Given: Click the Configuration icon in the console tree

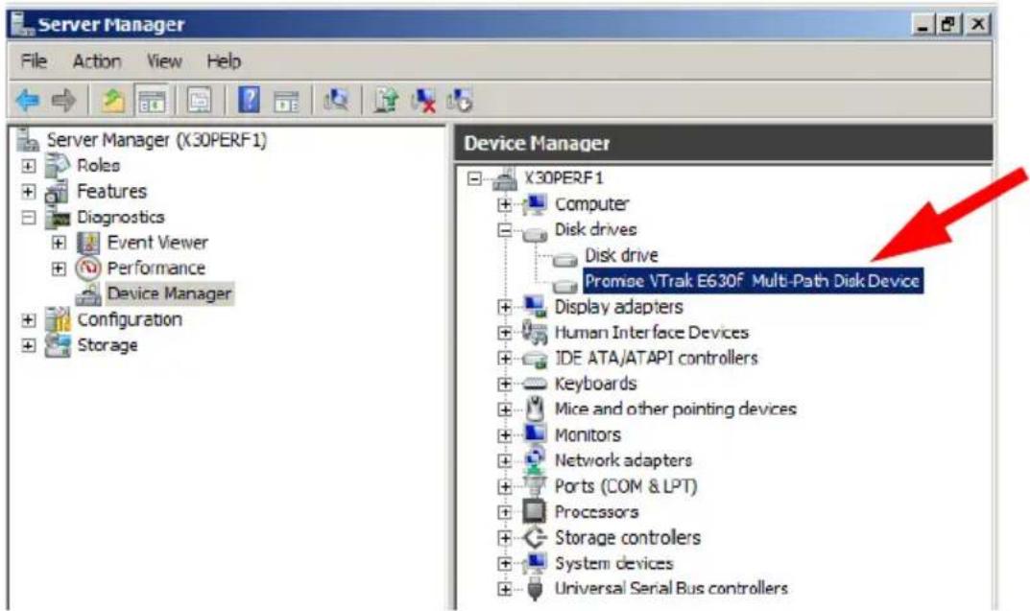Looking at the screenshot, I should click(x=58, y=319).
